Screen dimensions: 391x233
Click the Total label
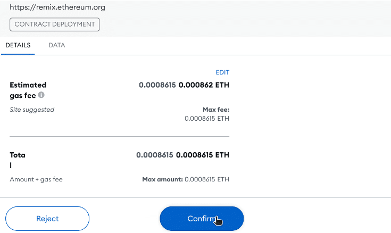tap(18, 160)
